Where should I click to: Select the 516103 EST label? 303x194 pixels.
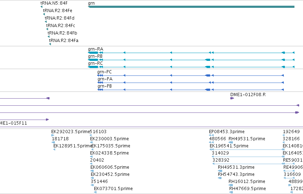click(98, 132)
